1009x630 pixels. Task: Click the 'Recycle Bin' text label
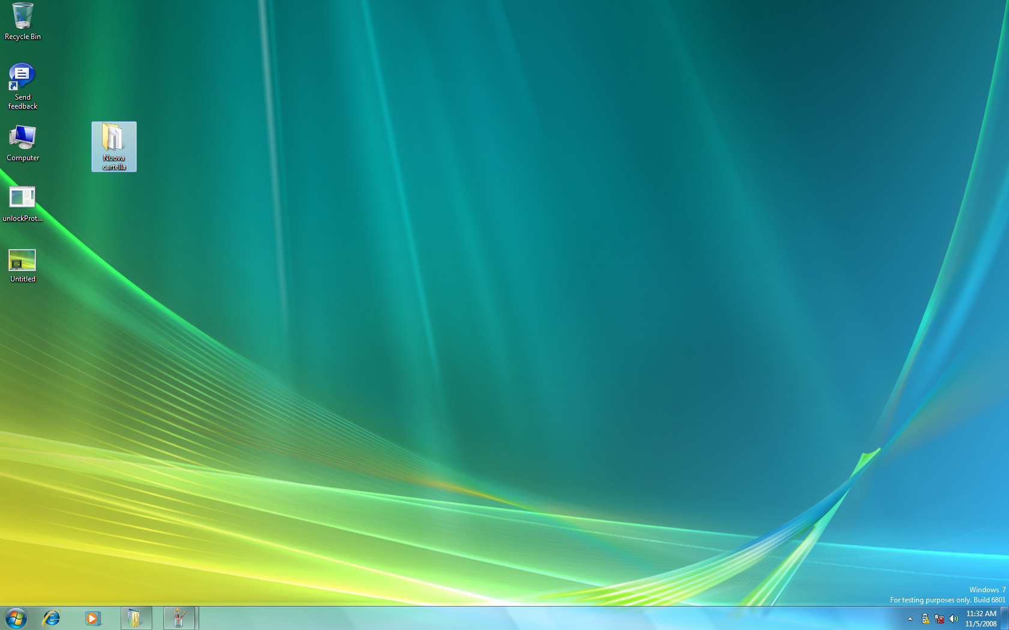click(x=23, y=37)
